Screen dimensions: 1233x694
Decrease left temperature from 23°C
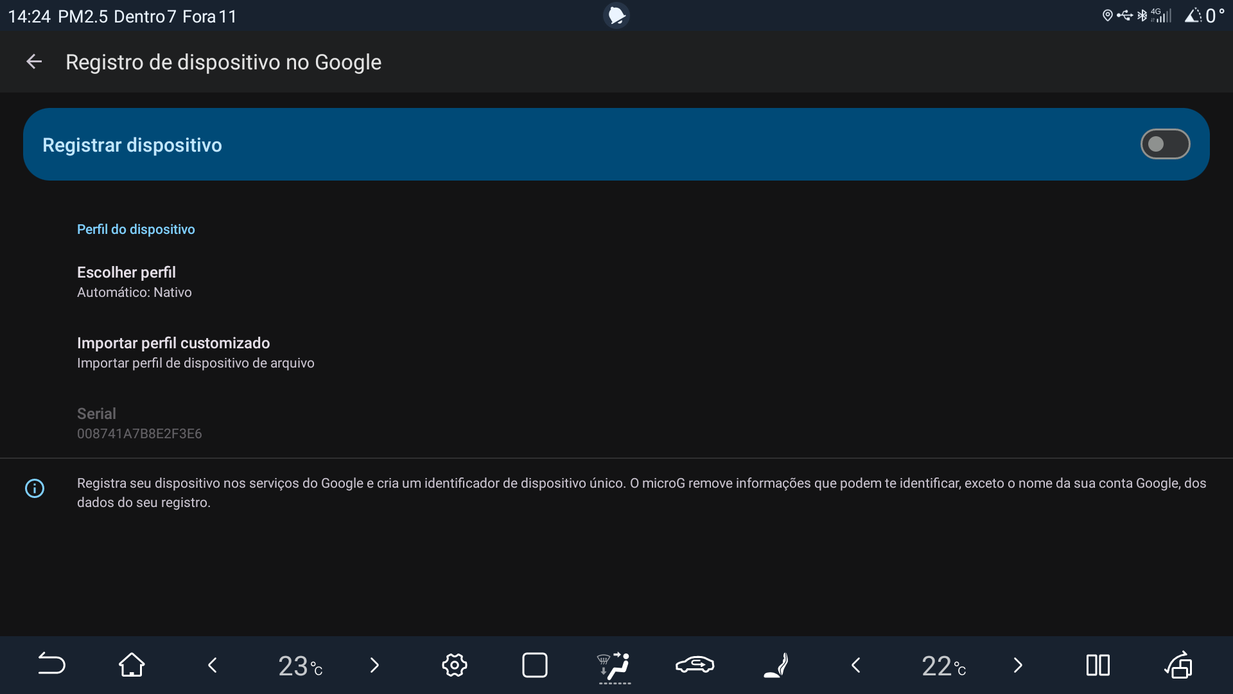(213, 664)
